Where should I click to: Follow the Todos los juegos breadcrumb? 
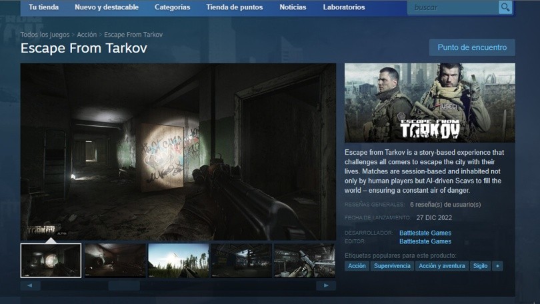(45, 35)
